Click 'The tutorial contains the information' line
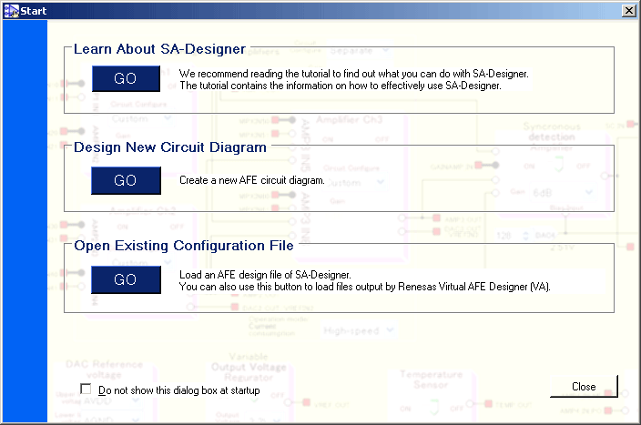This screenshot has width=641, height=425. click(x=341, y=86)
